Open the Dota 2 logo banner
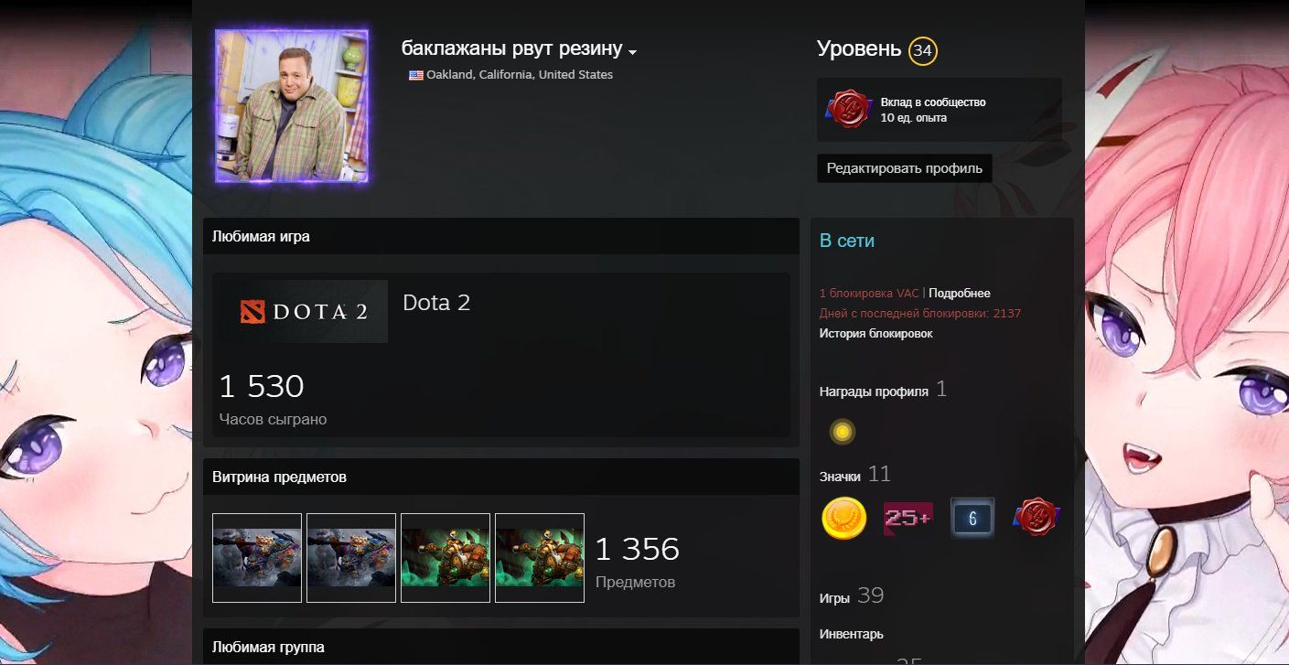 pyautogui.click(x=300, y=311)
